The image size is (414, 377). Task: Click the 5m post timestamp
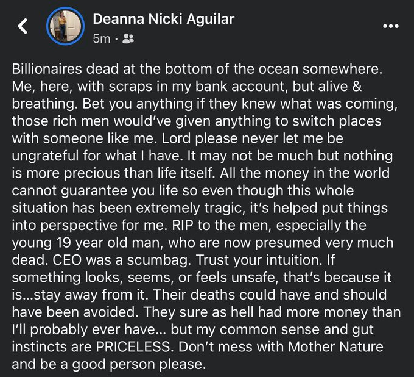tap(101, 38)
